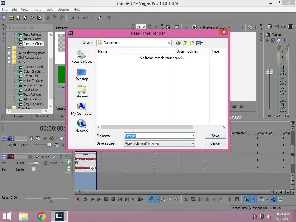
Task: Click Play From Start in transport
Action: click(x=92, y=199)
